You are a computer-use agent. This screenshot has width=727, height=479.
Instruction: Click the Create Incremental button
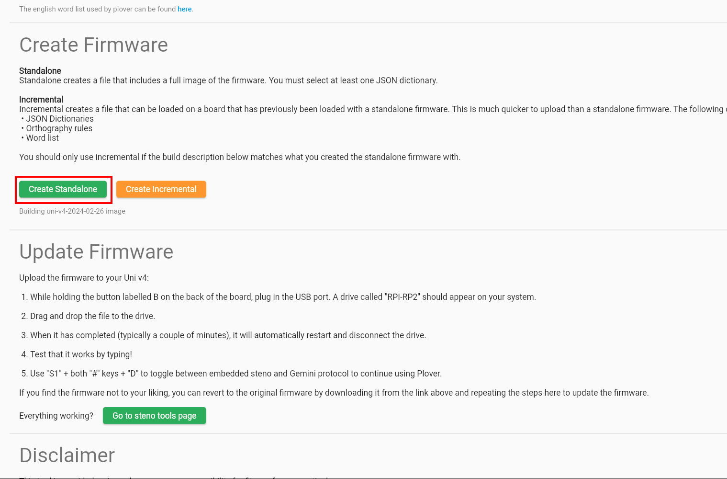click(161, 189)
